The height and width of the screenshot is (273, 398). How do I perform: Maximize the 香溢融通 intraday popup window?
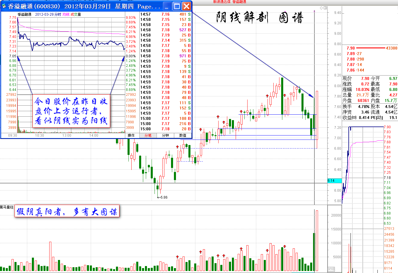[x=177, y=6]
